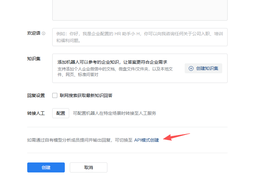This screenshot has width=262, height=179.
Task: Click the 转接人工 field label
Action: click(x=36, y=113)
